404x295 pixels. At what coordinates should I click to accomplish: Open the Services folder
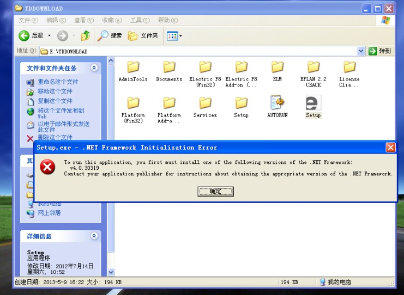tap(205, 103)
